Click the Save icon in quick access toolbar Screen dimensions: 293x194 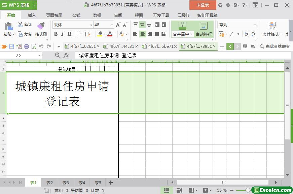tap(12, 46)
